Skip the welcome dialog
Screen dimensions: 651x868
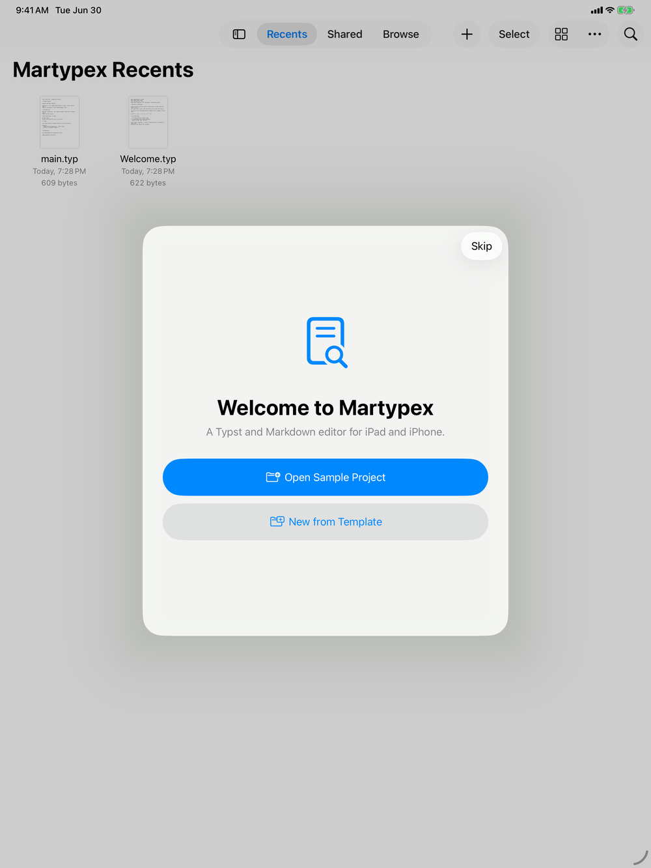tap(482, 246)
